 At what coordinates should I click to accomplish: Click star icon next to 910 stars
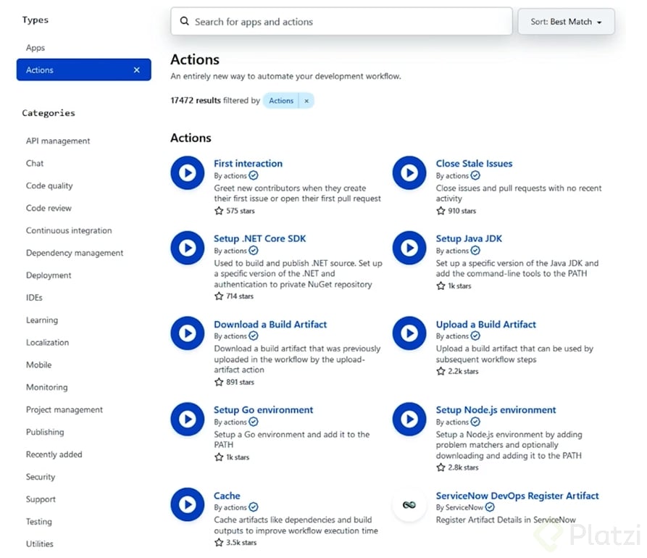[441, 211]
